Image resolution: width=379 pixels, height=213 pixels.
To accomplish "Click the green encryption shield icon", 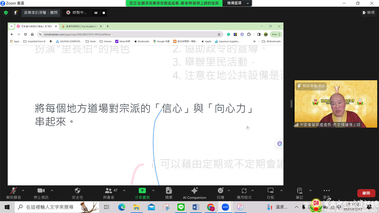I will click(x=6, y=13).
